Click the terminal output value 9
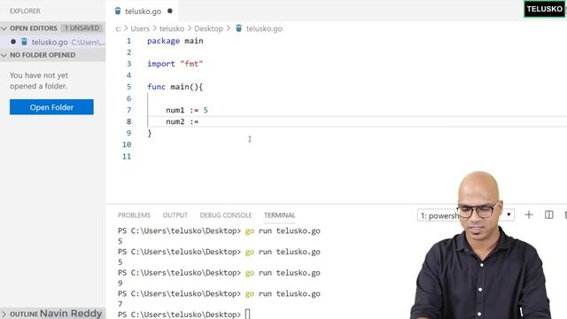The height and width of the screenshot is (319, 567). coord(120,284)
